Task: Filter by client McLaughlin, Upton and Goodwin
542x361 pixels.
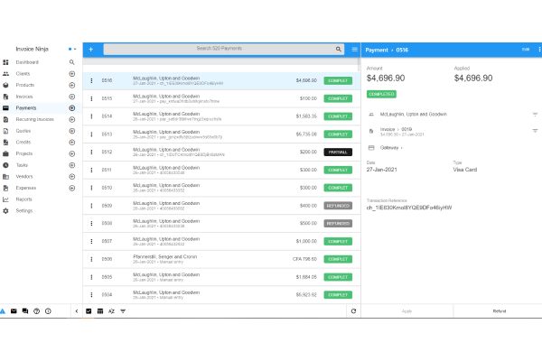Action: click(535, 115)
